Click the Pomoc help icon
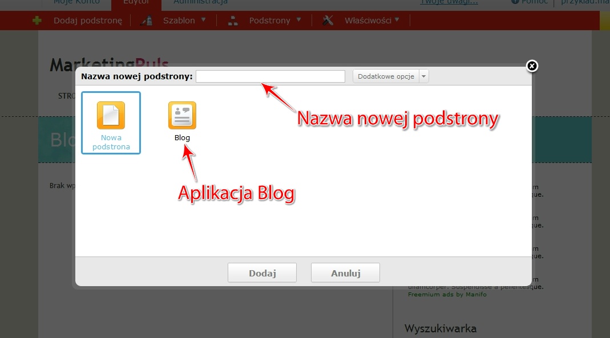Screen dimensions: 610x338 coord(515,2)
